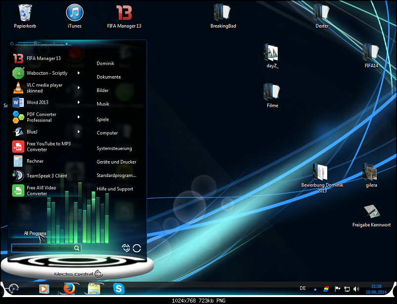397x304 pixels.
Task: Expand the Word 2013 recent files arrow
Action: pos(79,102)
